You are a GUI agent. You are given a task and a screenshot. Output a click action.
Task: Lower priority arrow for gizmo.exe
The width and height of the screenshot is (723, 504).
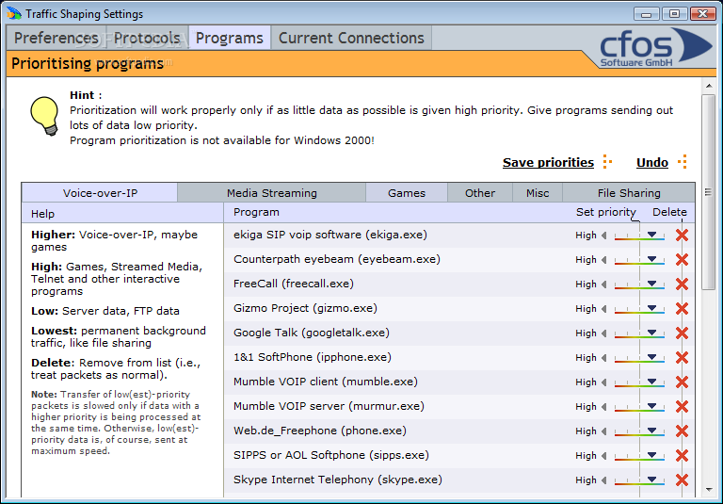(603, 309)
